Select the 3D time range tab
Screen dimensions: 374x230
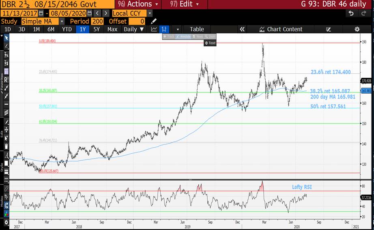pyautogui.click(x=22, y=29)
